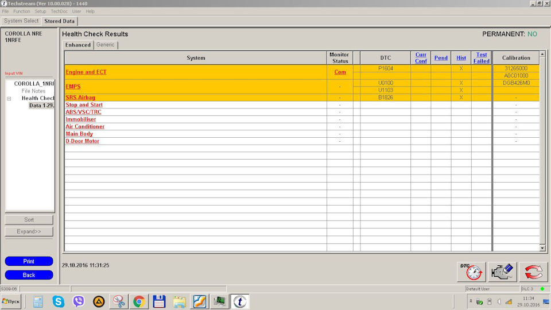Viewport: 551px width, 310px height.
Task: Click the P1604 DTC cell
Action: pos(386,68)
